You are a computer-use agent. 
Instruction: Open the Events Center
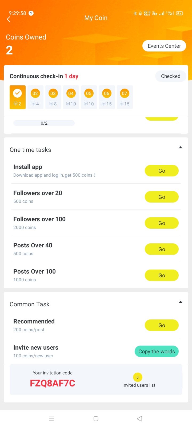point(164,46)
